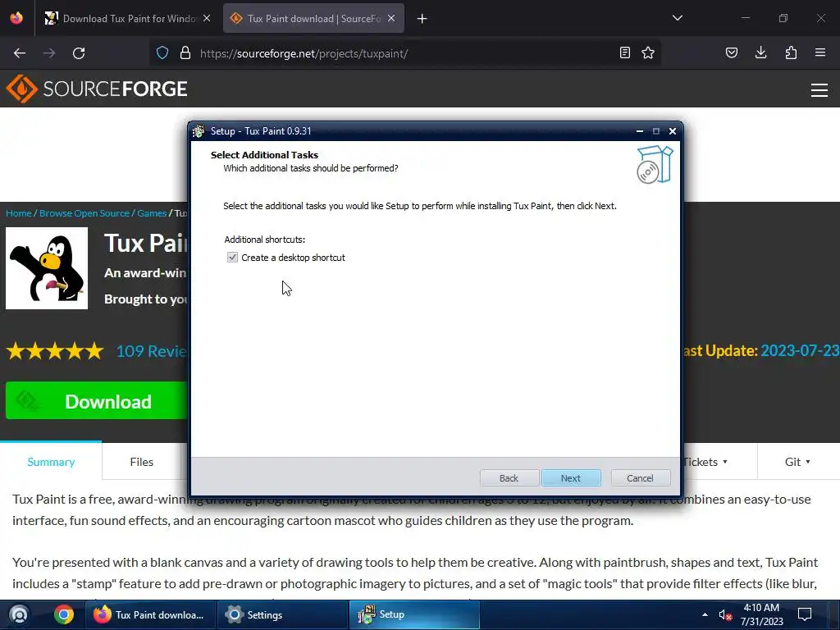Close the Setup - Tux Paint dialog
The height and width of the screenshot is (630, 840).
673,131
